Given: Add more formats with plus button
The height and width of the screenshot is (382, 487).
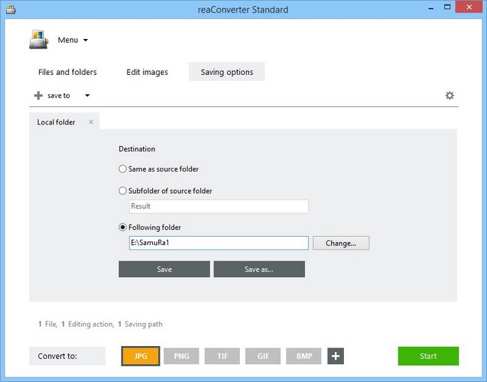Looking at the screenshot, I should click(335, 356).
